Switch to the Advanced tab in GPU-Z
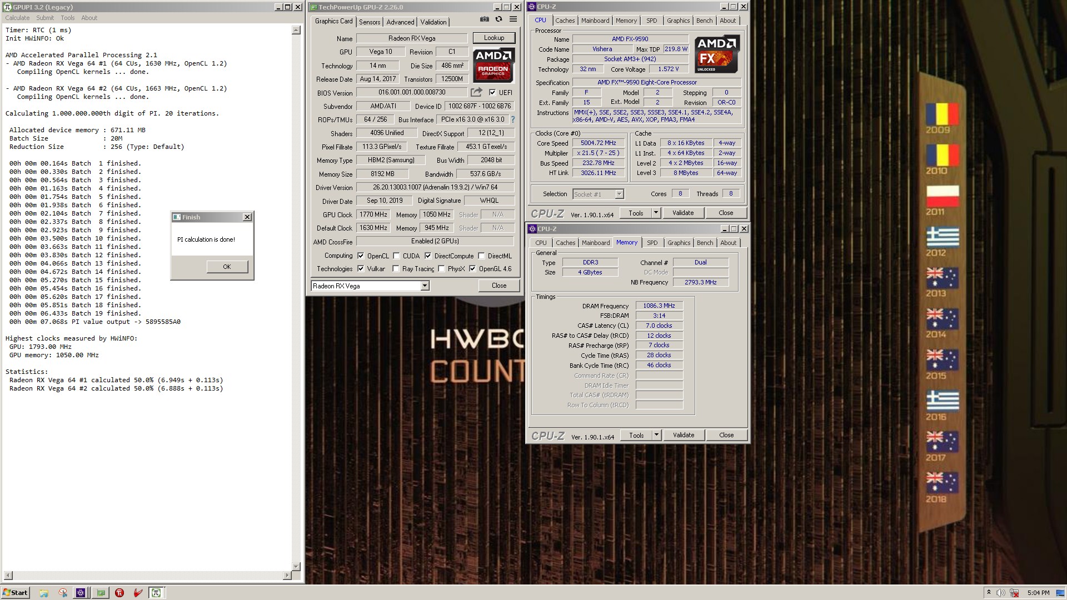The width and height of the screenshot is (1067, 600). click(x=400, y=22)
